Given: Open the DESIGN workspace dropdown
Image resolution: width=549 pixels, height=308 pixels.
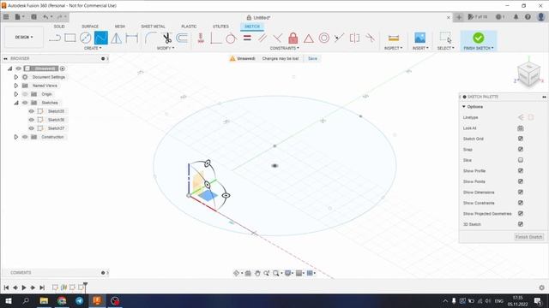Looking at the screenshot, I should (24, 37).
